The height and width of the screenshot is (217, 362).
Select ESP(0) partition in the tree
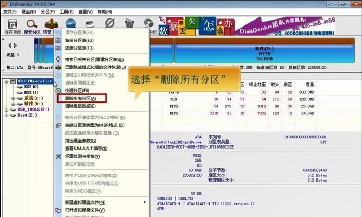(31, 87)
